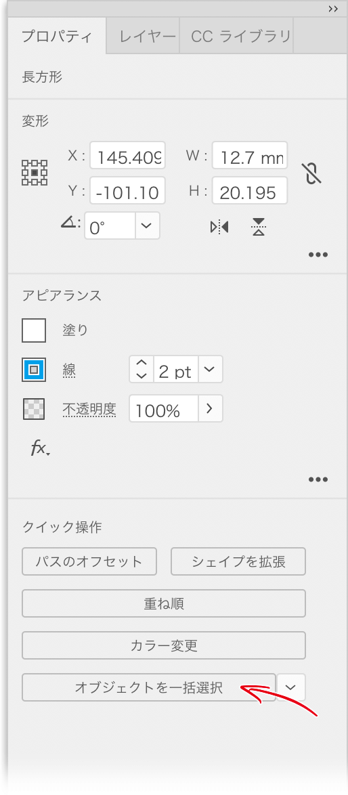Expand the 不透明度 opacity slider arrow
Screen dimensions: 348x795
210,408
